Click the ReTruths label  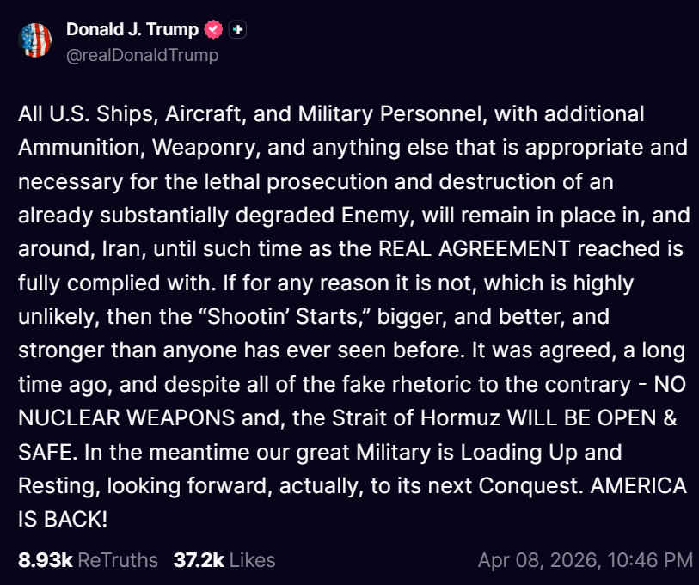[x=118, y=560]
